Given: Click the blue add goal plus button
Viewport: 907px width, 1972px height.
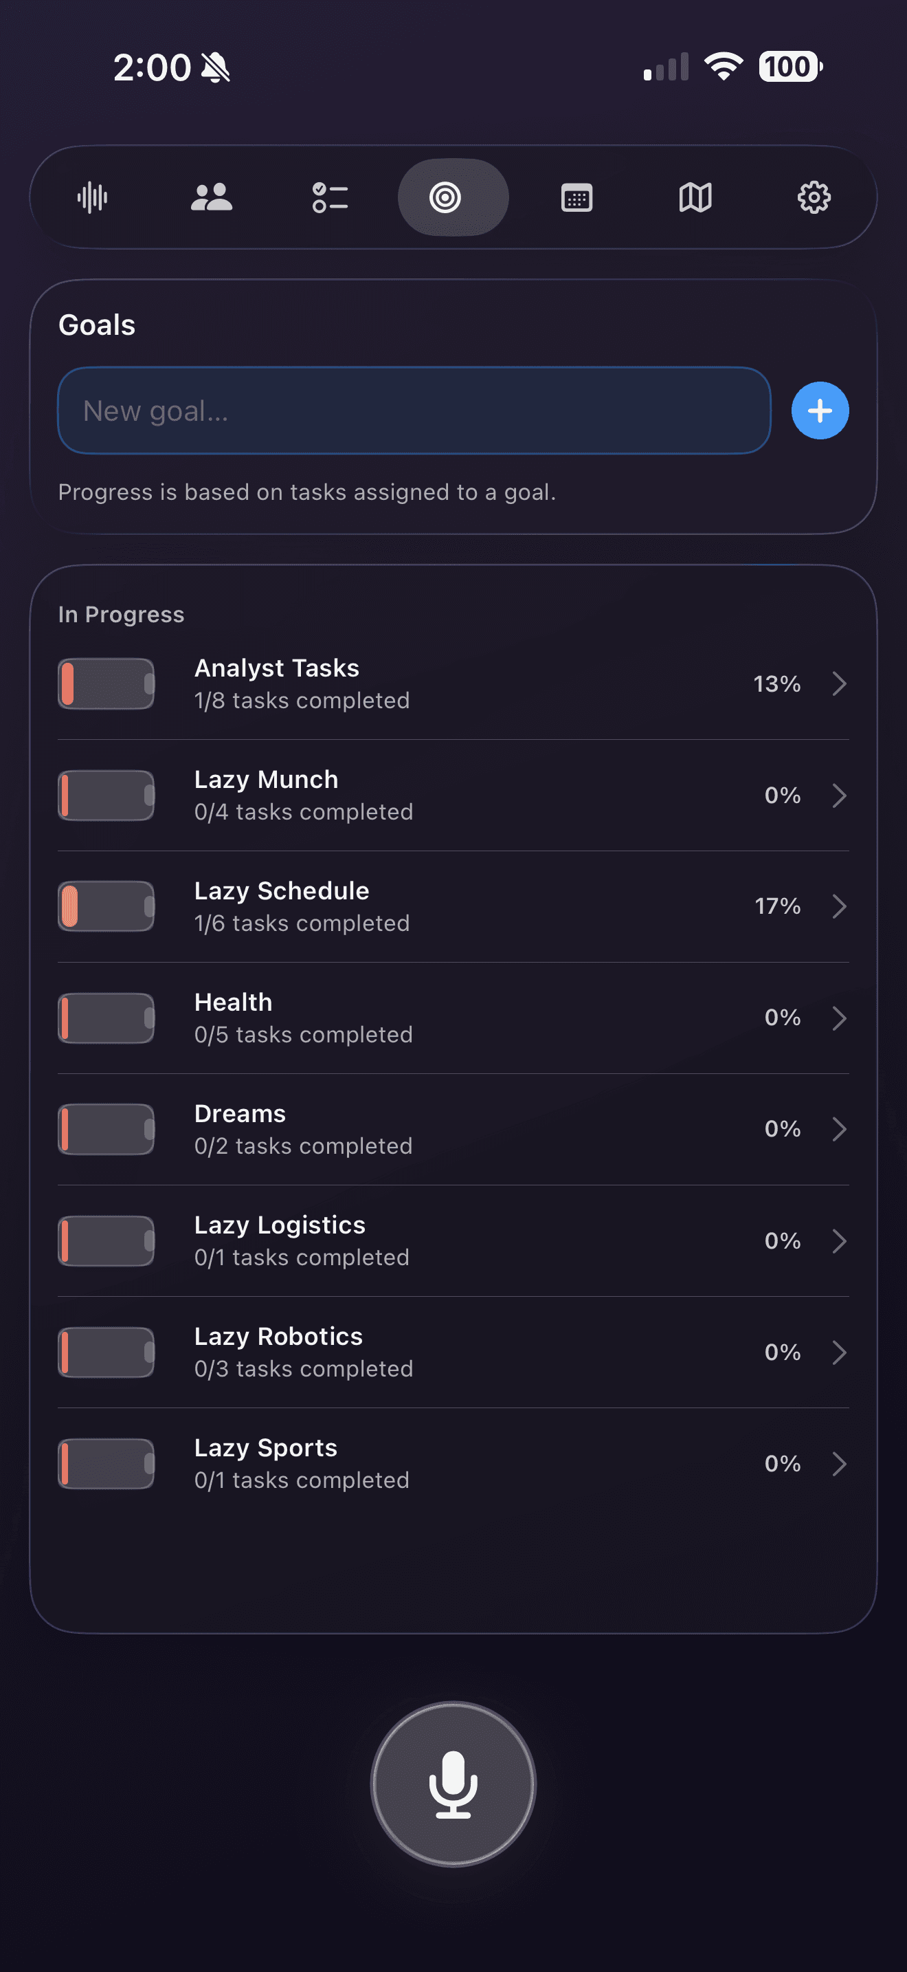Looking at the screenshot, I should (820, 410).
